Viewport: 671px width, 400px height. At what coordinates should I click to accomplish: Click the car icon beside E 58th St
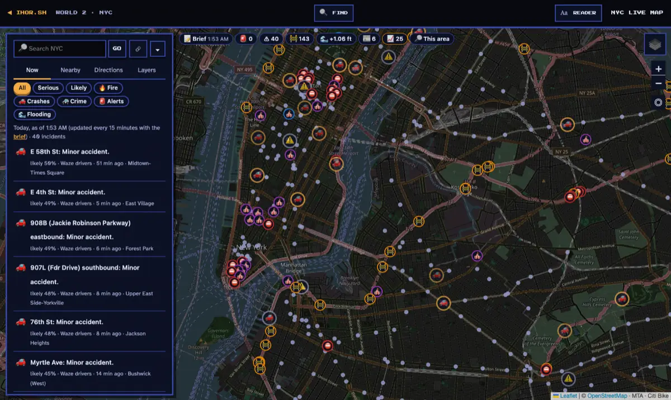point(21,151)
